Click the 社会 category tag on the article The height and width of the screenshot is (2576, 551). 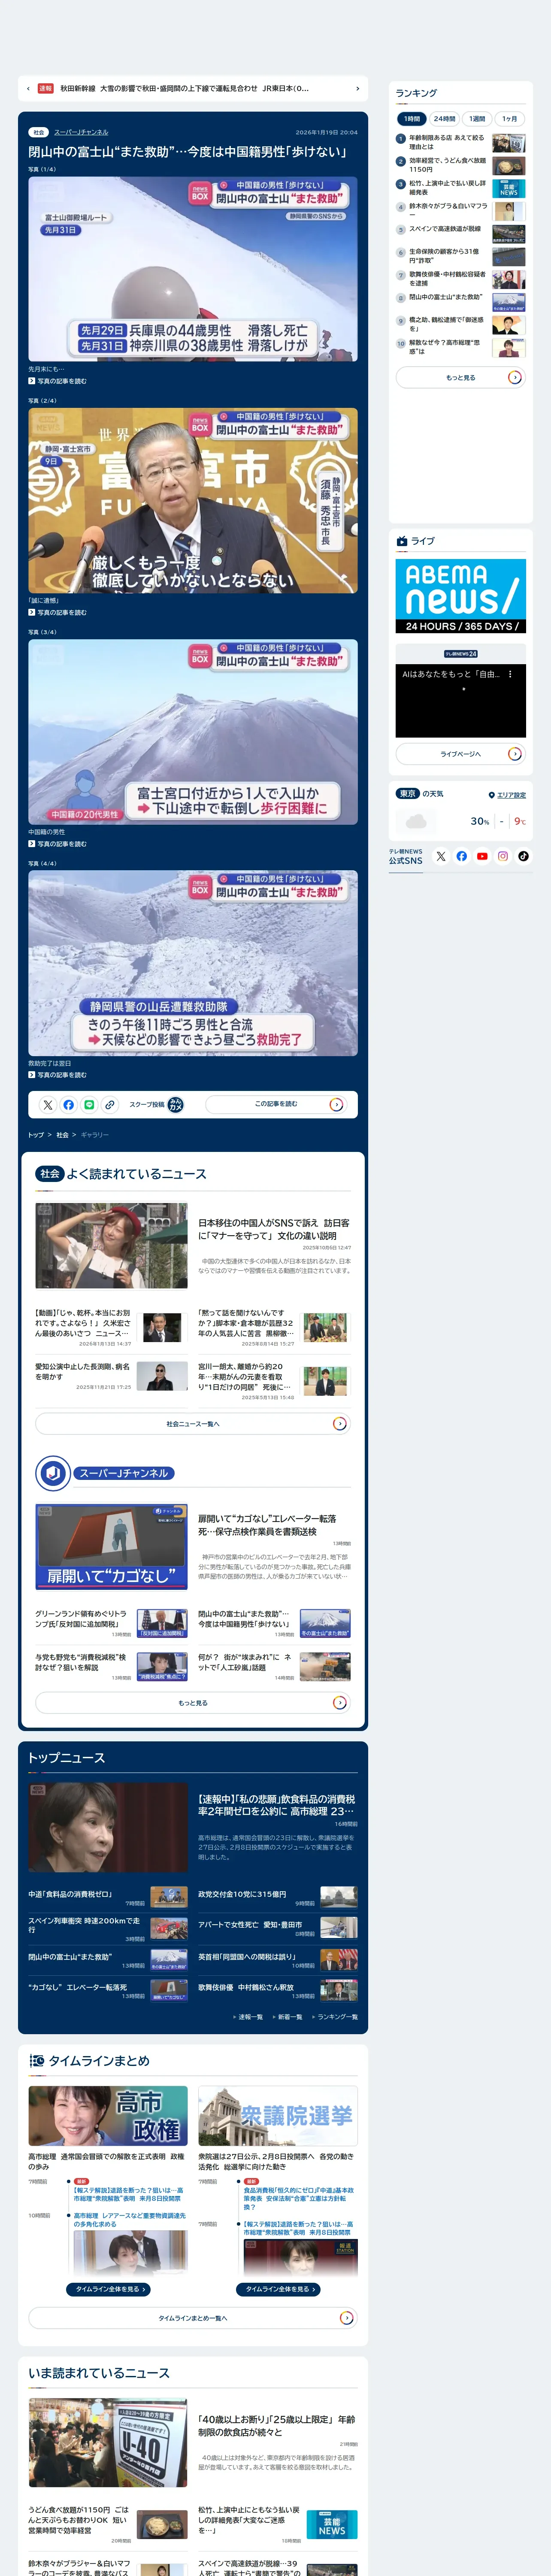tap(38, 132)
